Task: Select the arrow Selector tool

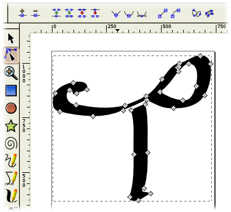Action: (x=11, y=38)
